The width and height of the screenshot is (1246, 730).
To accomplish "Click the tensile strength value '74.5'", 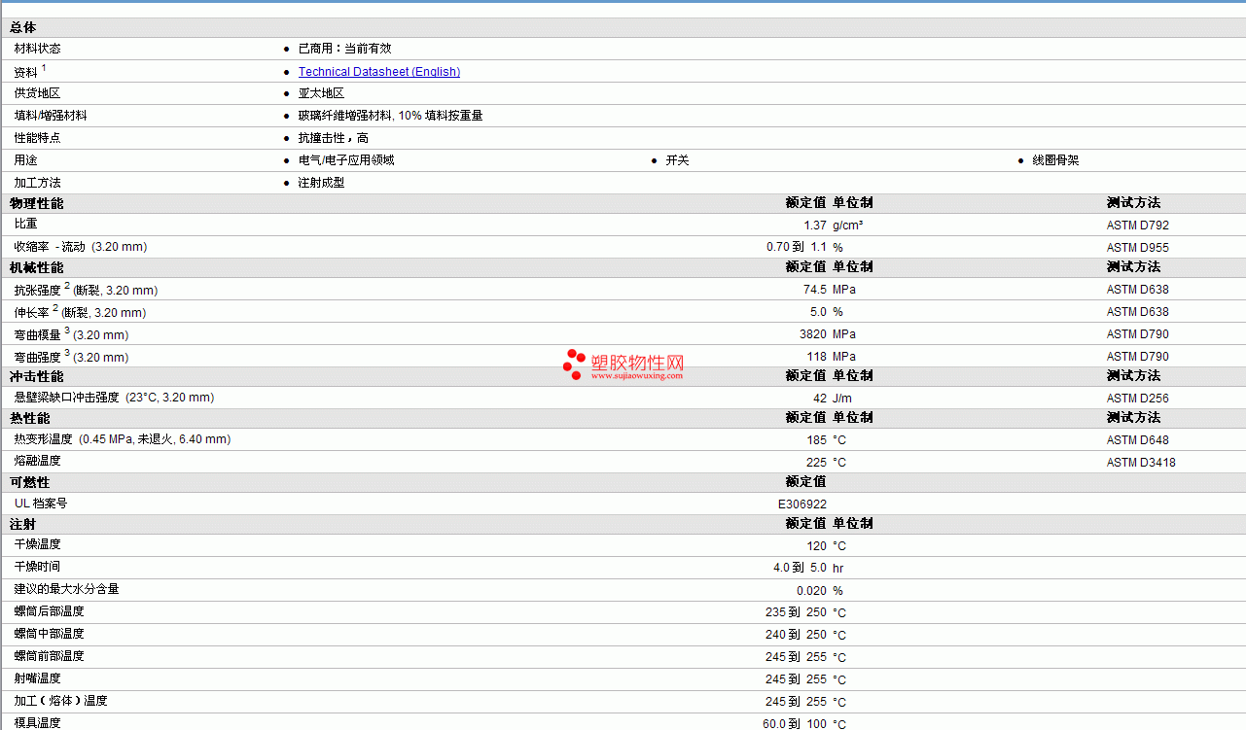I will tap(815, 290).
